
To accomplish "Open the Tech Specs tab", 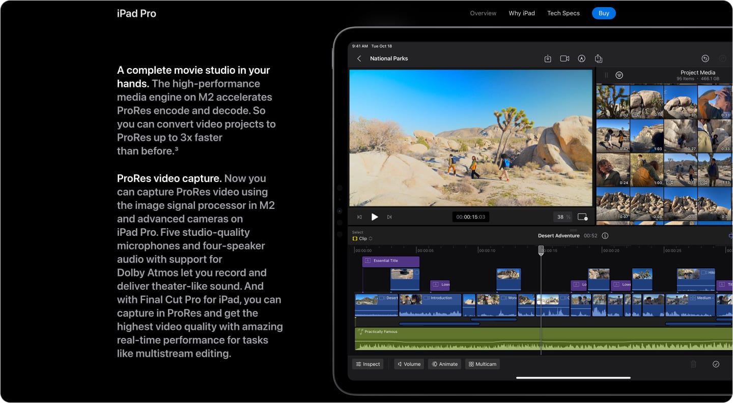I will coord(563,13).
